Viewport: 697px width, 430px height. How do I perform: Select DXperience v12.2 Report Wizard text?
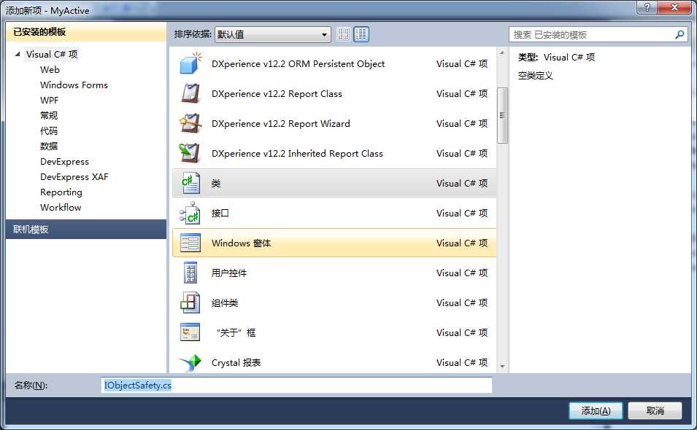coord(281,123)
